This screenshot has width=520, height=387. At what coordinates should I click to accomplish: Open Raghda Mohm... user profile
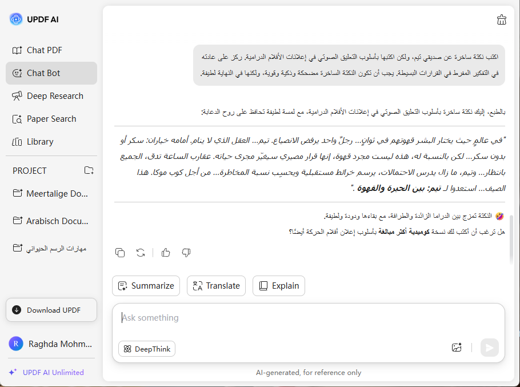pyautogui.click(x=51, y=344)
